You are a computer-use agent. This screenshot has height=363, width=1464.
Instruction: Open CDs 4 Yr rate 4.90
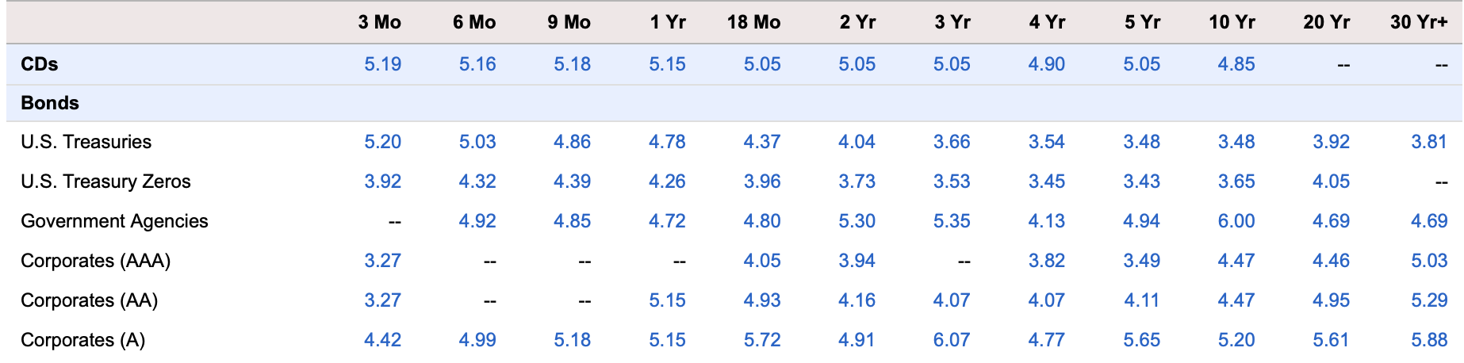(x=1046, y=64)
